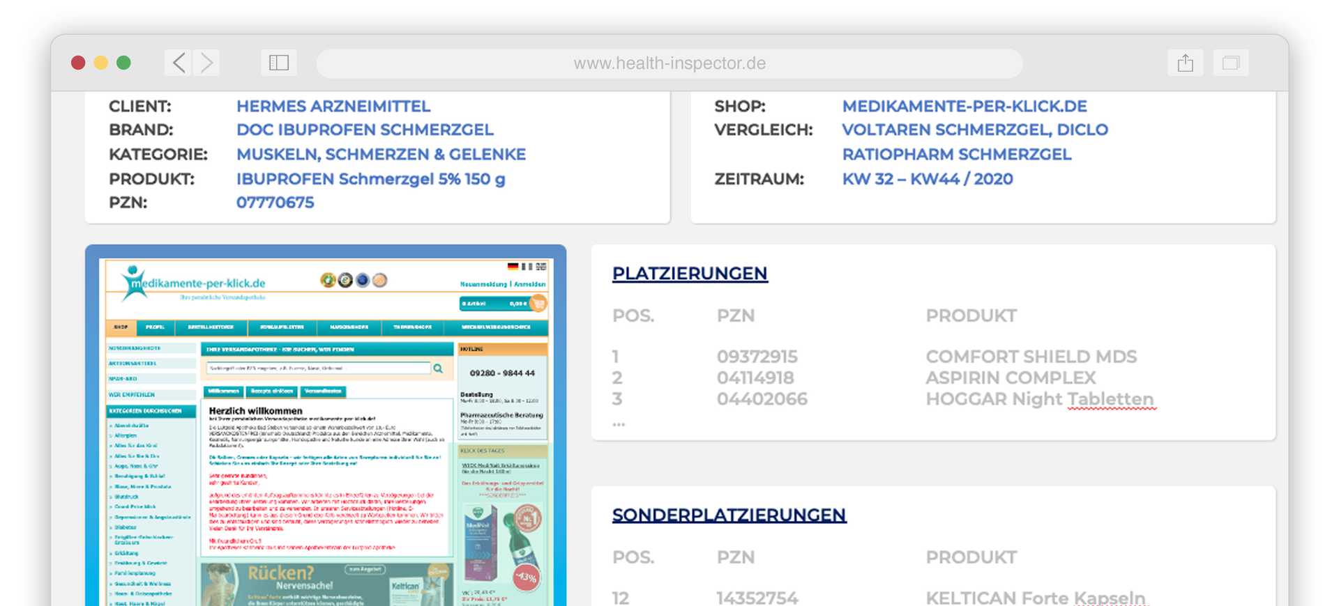
Task: Click product COMFORT SHIELD MDS
Action: click(x=1031, y=357)
